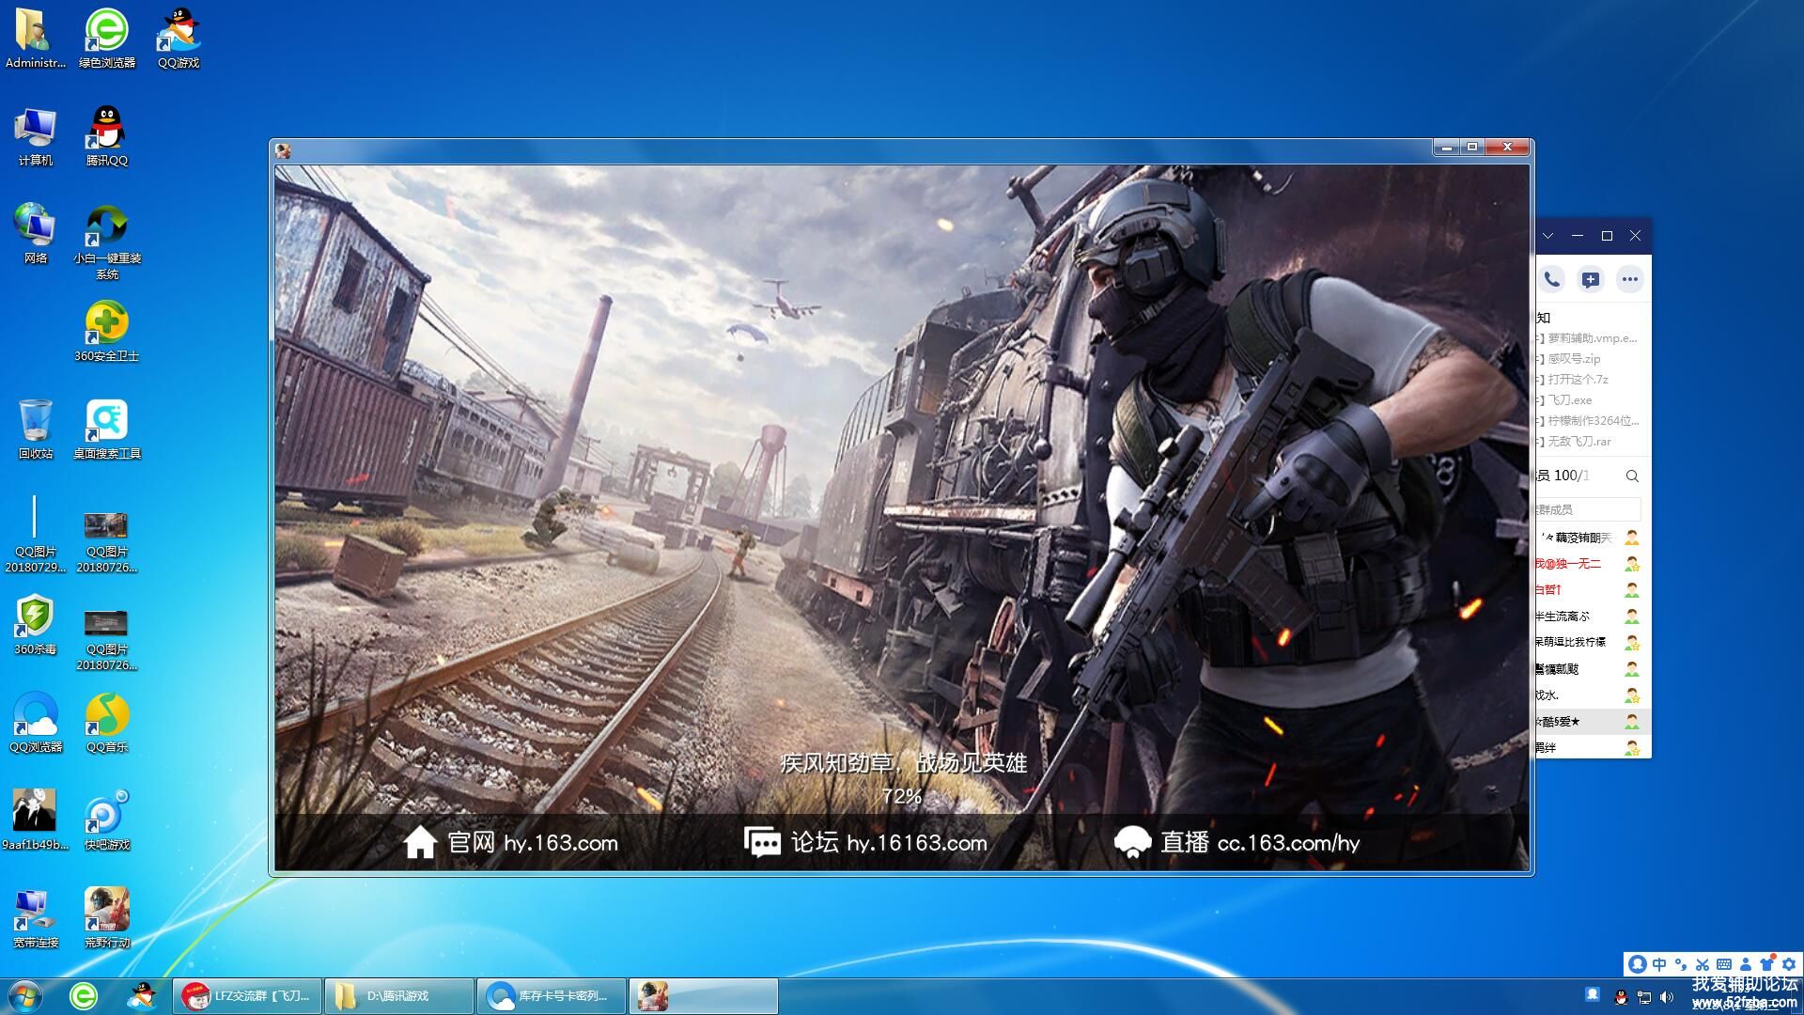Launch the 腾讯QQ desktop shortcut

point(106,137)
